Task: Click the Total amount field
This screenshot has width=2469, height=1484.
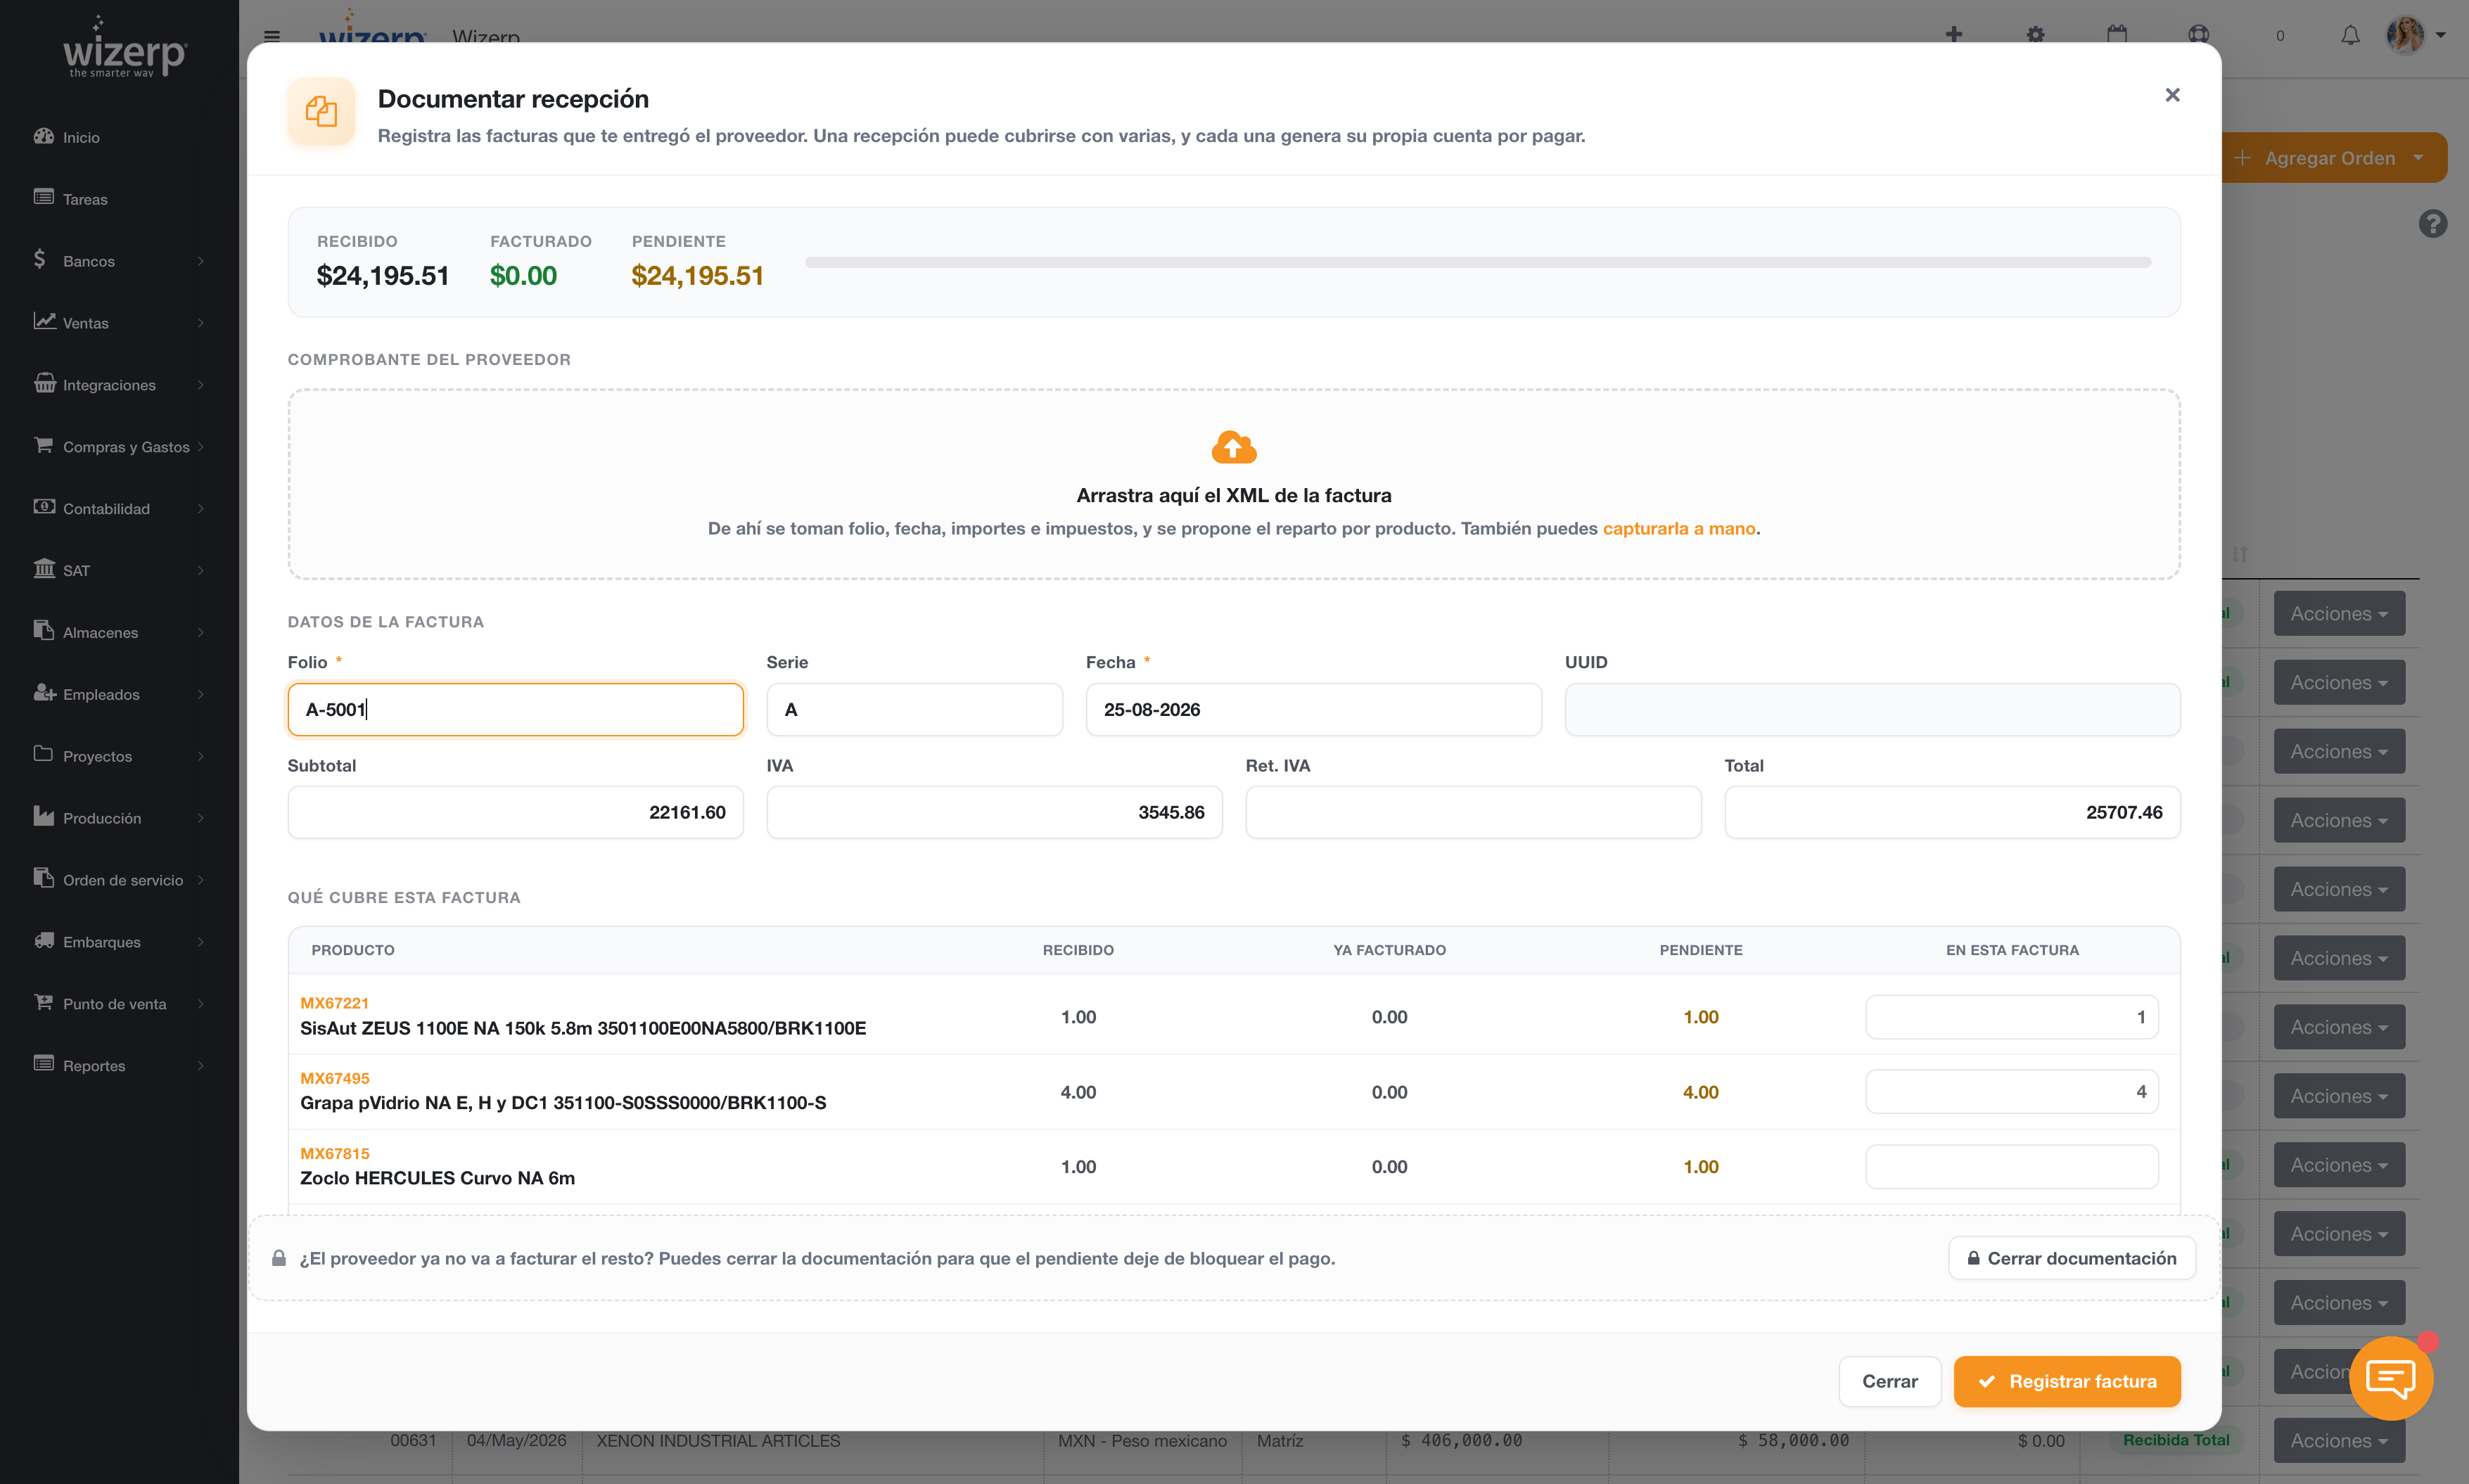Action: pos(1952,812)
